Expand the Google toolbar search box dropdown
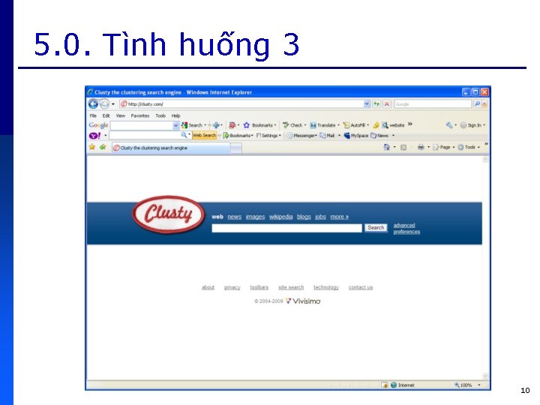Screen dimensions: 540x405 click(175, 125)
